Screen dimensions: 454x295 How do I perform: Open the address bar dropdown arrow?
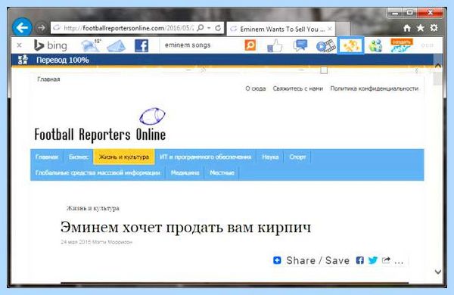[x=209, y=28]
